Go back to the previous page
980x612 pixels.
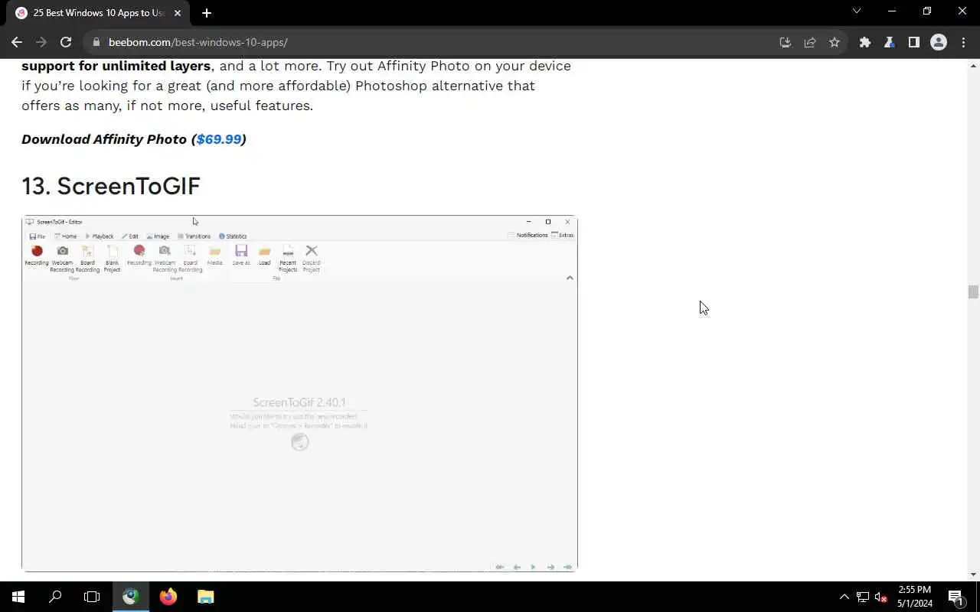tap(17, 42)
